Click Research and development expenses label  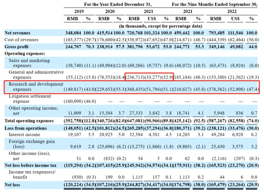point(36,87)
